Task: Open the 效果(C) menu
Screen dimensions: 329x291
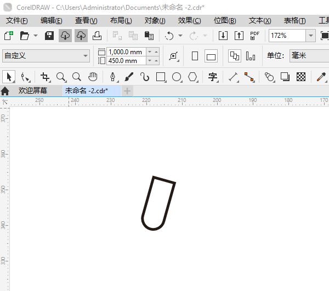Action: [x=190, y=21]
